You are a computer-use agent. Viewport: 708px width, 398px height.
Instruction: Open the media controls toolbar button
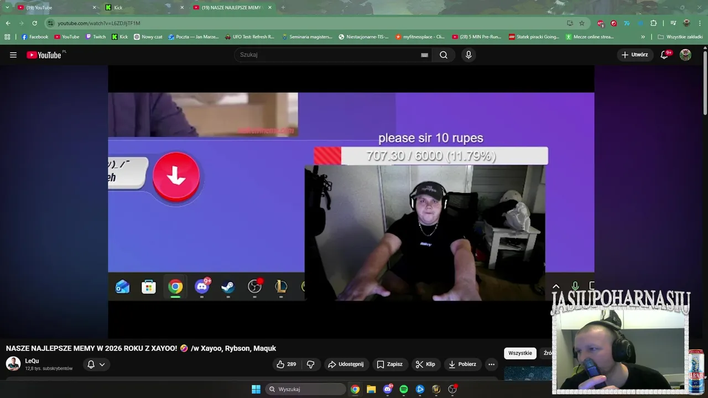tap(673, 23)
